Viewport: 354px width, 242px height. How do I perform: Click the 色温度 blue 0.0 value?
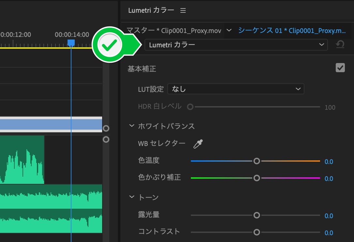click(329, 161)
